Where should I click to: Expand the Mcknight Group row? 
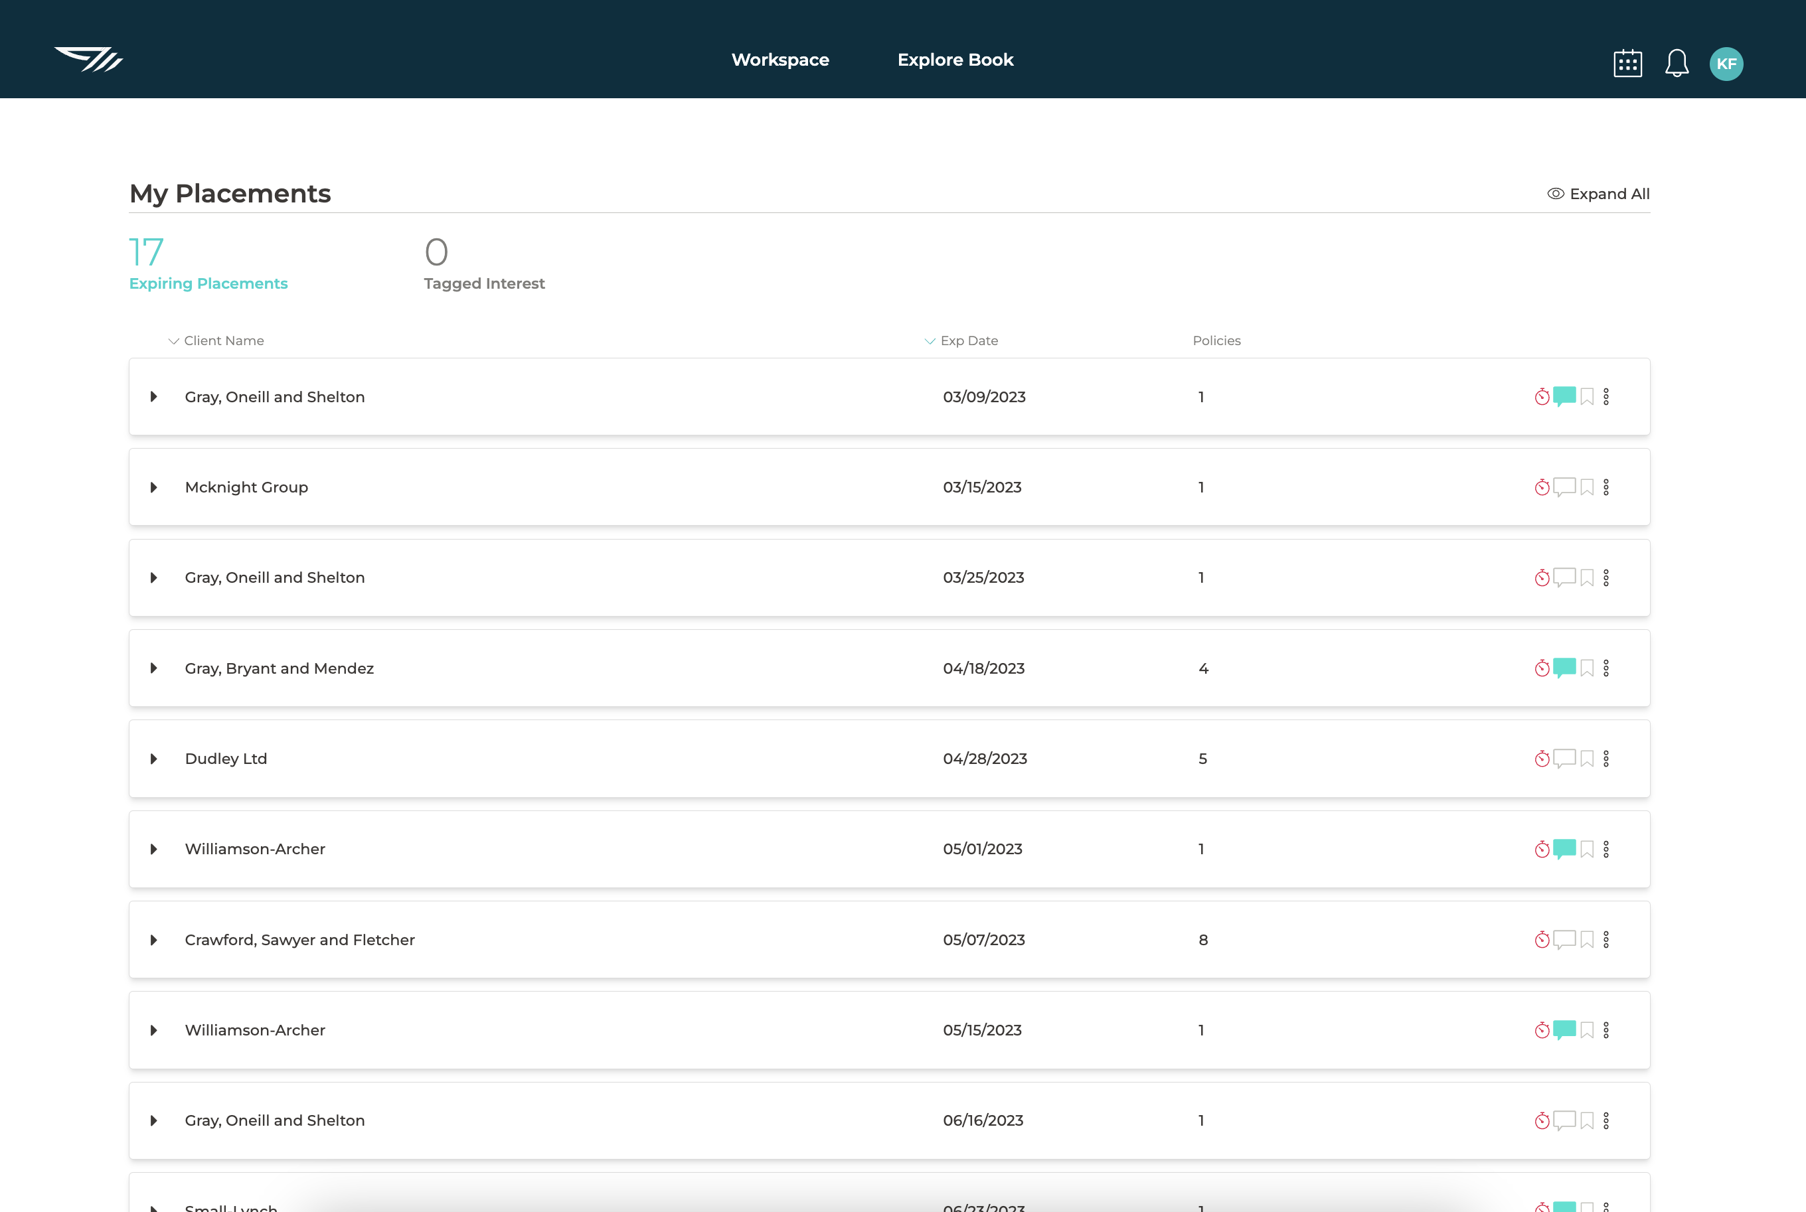coord(154,487)
